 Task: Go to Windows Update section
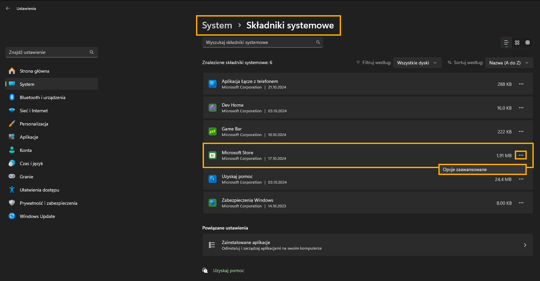[52, 216]
